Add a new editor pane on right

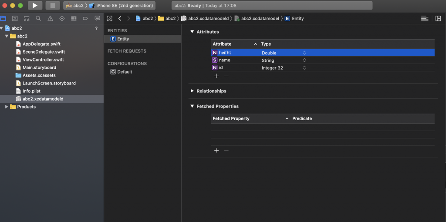point(438,18)
